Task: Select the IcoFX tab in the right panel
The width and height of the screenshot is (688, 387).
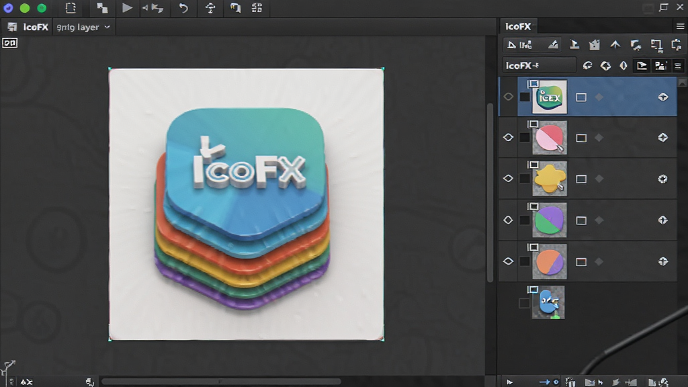Action: point(518,26)
